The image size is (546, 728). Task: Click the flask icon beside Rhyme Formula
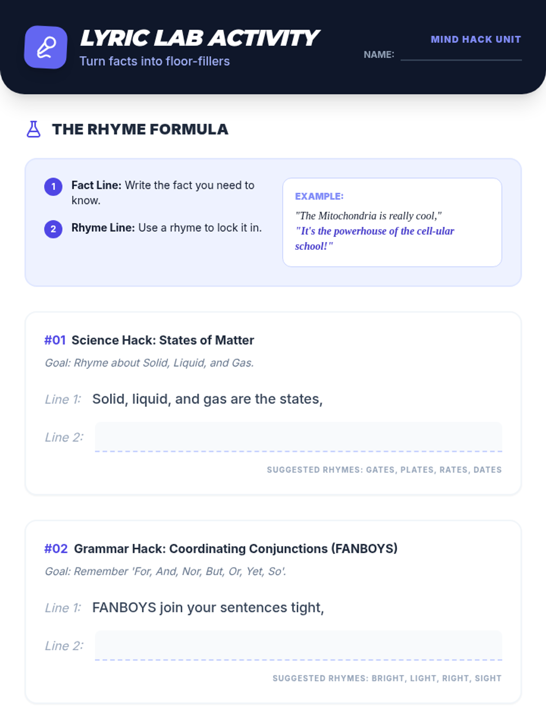pos(34,129)
